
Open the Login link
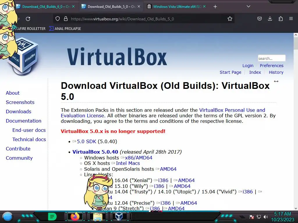[248, 66]
